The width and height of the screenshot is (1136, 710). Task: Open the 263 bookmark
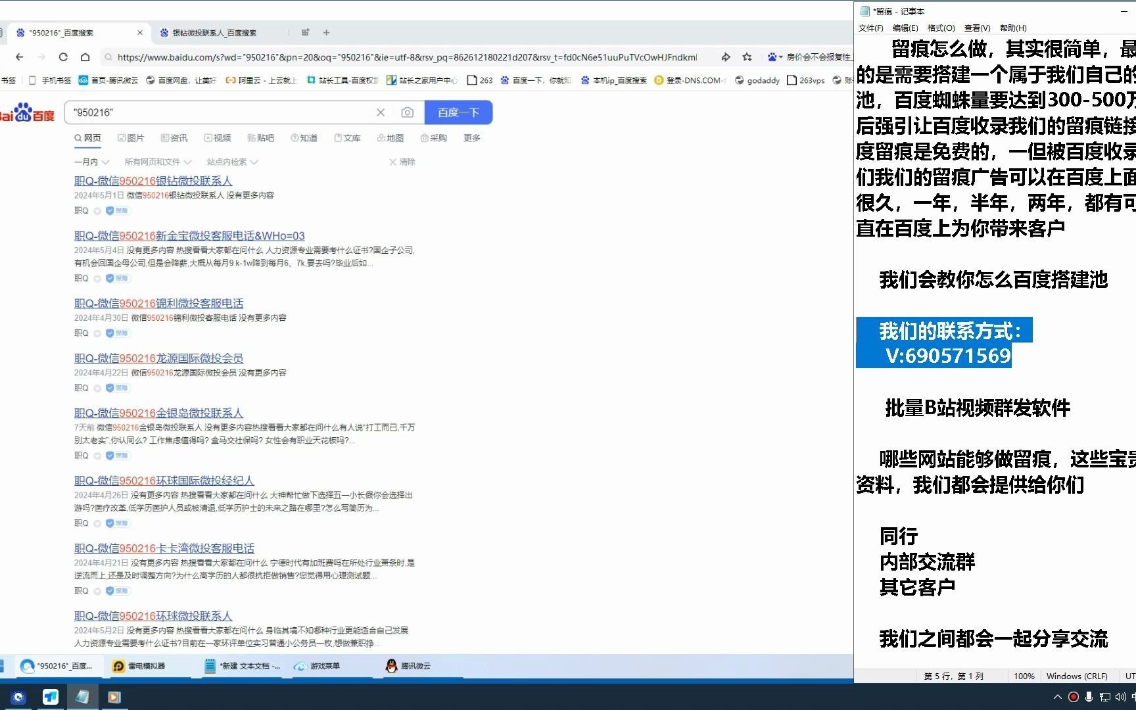coord(480,80)
